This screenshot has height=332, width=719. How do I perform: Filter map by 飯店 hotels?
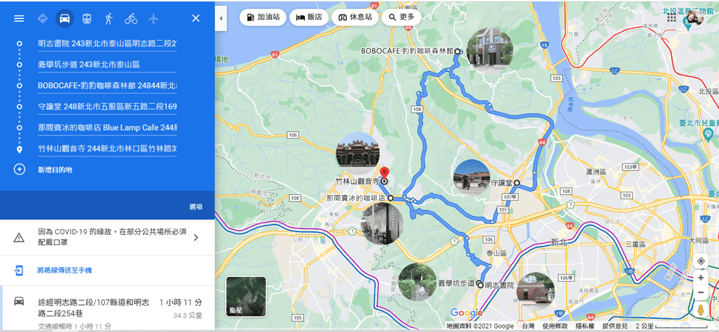[309, 17]
